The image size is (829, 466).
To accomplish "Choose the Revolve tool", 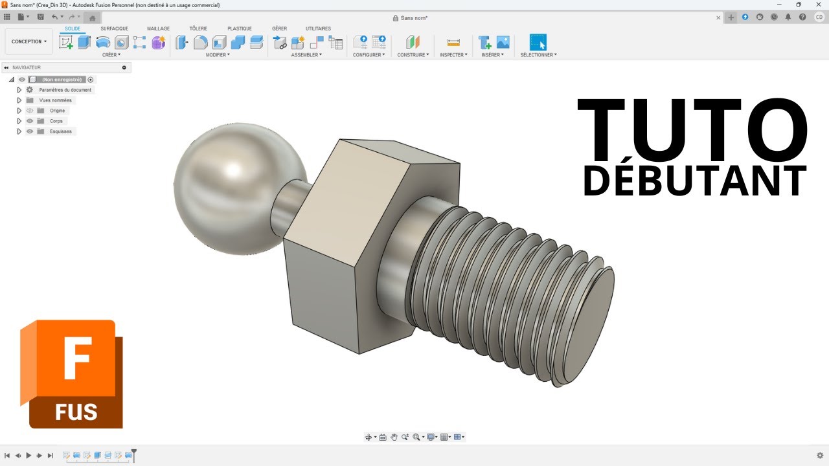I will click(x=103, y=43).
